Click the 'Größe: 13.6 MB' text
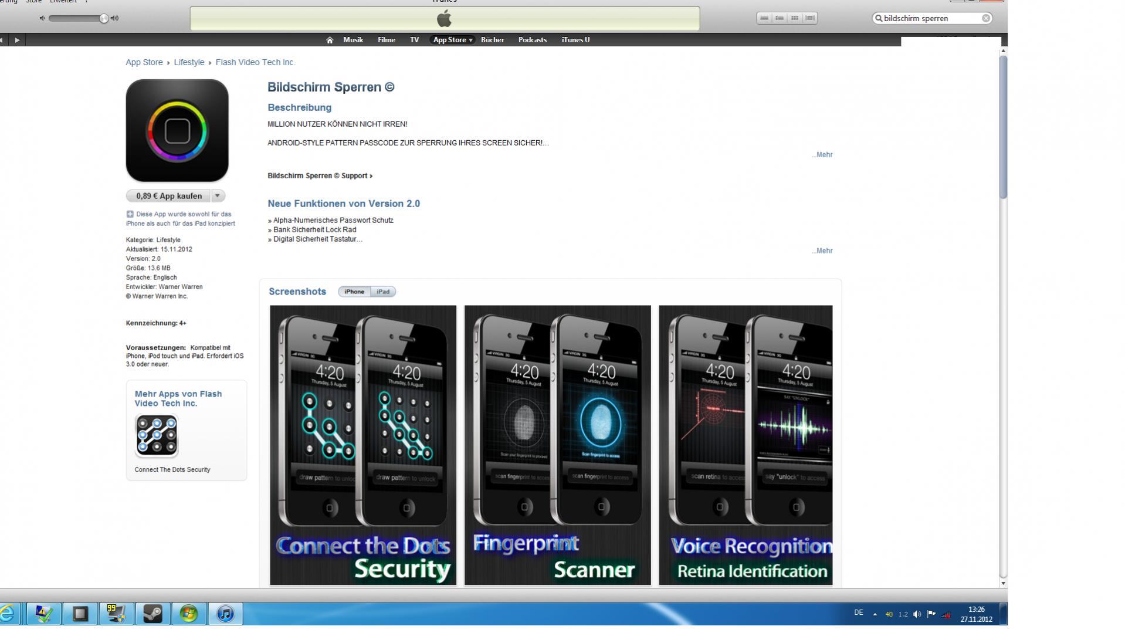The image size is (1125, 633). coord(148,268)
